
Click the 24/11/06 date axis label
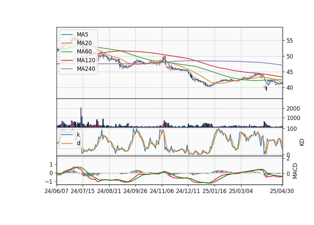[x=162, y=191]
